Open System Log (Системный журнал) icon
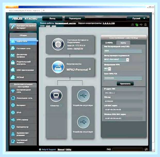The image size is (160, 157). [x=13, y=141]
